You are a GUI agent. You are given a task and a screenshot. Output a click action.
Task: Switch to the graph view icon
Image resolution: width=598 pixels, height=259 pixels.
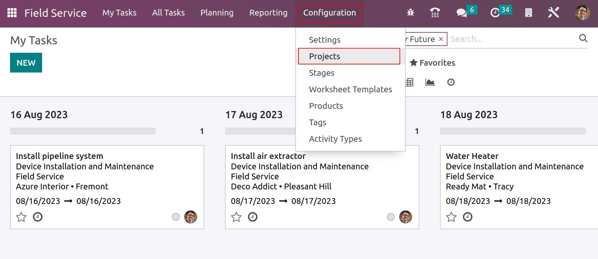pyautogui.click(x=430, y=82)
